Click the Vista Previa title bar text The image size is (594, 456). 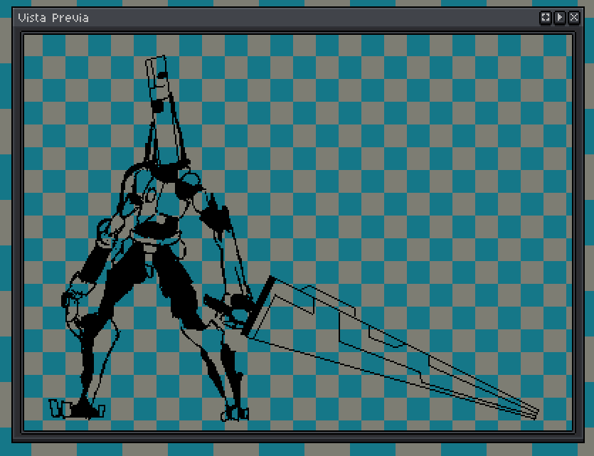pyautogui.click(x=53, y=18)
